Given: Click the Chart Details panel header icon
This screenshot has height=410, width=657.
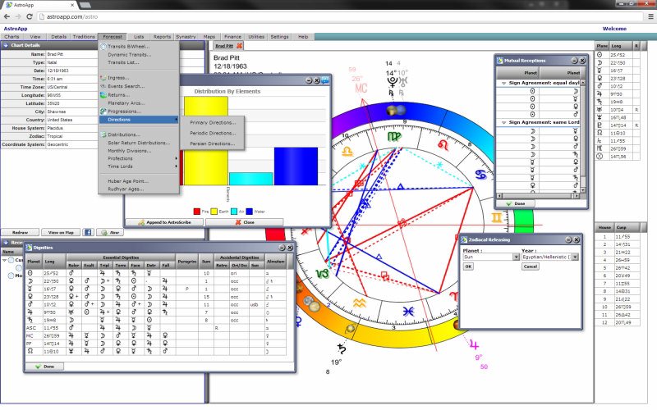Looking at the screenshot, I should [7, 45].
